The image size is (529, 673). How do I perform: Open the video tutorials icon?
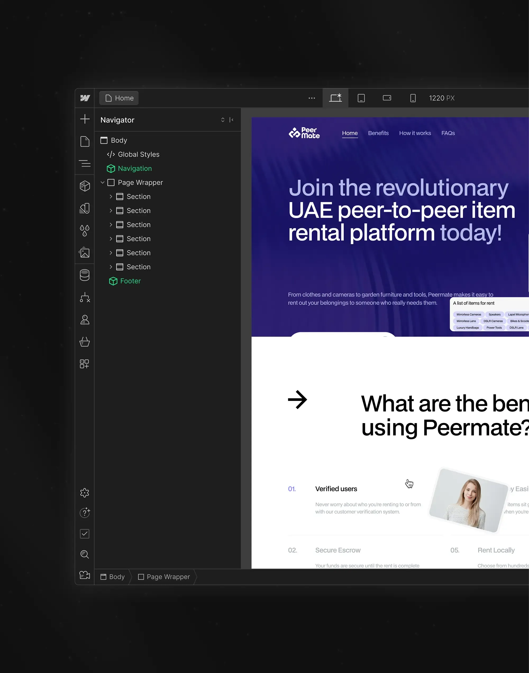[x=85, y=575]
